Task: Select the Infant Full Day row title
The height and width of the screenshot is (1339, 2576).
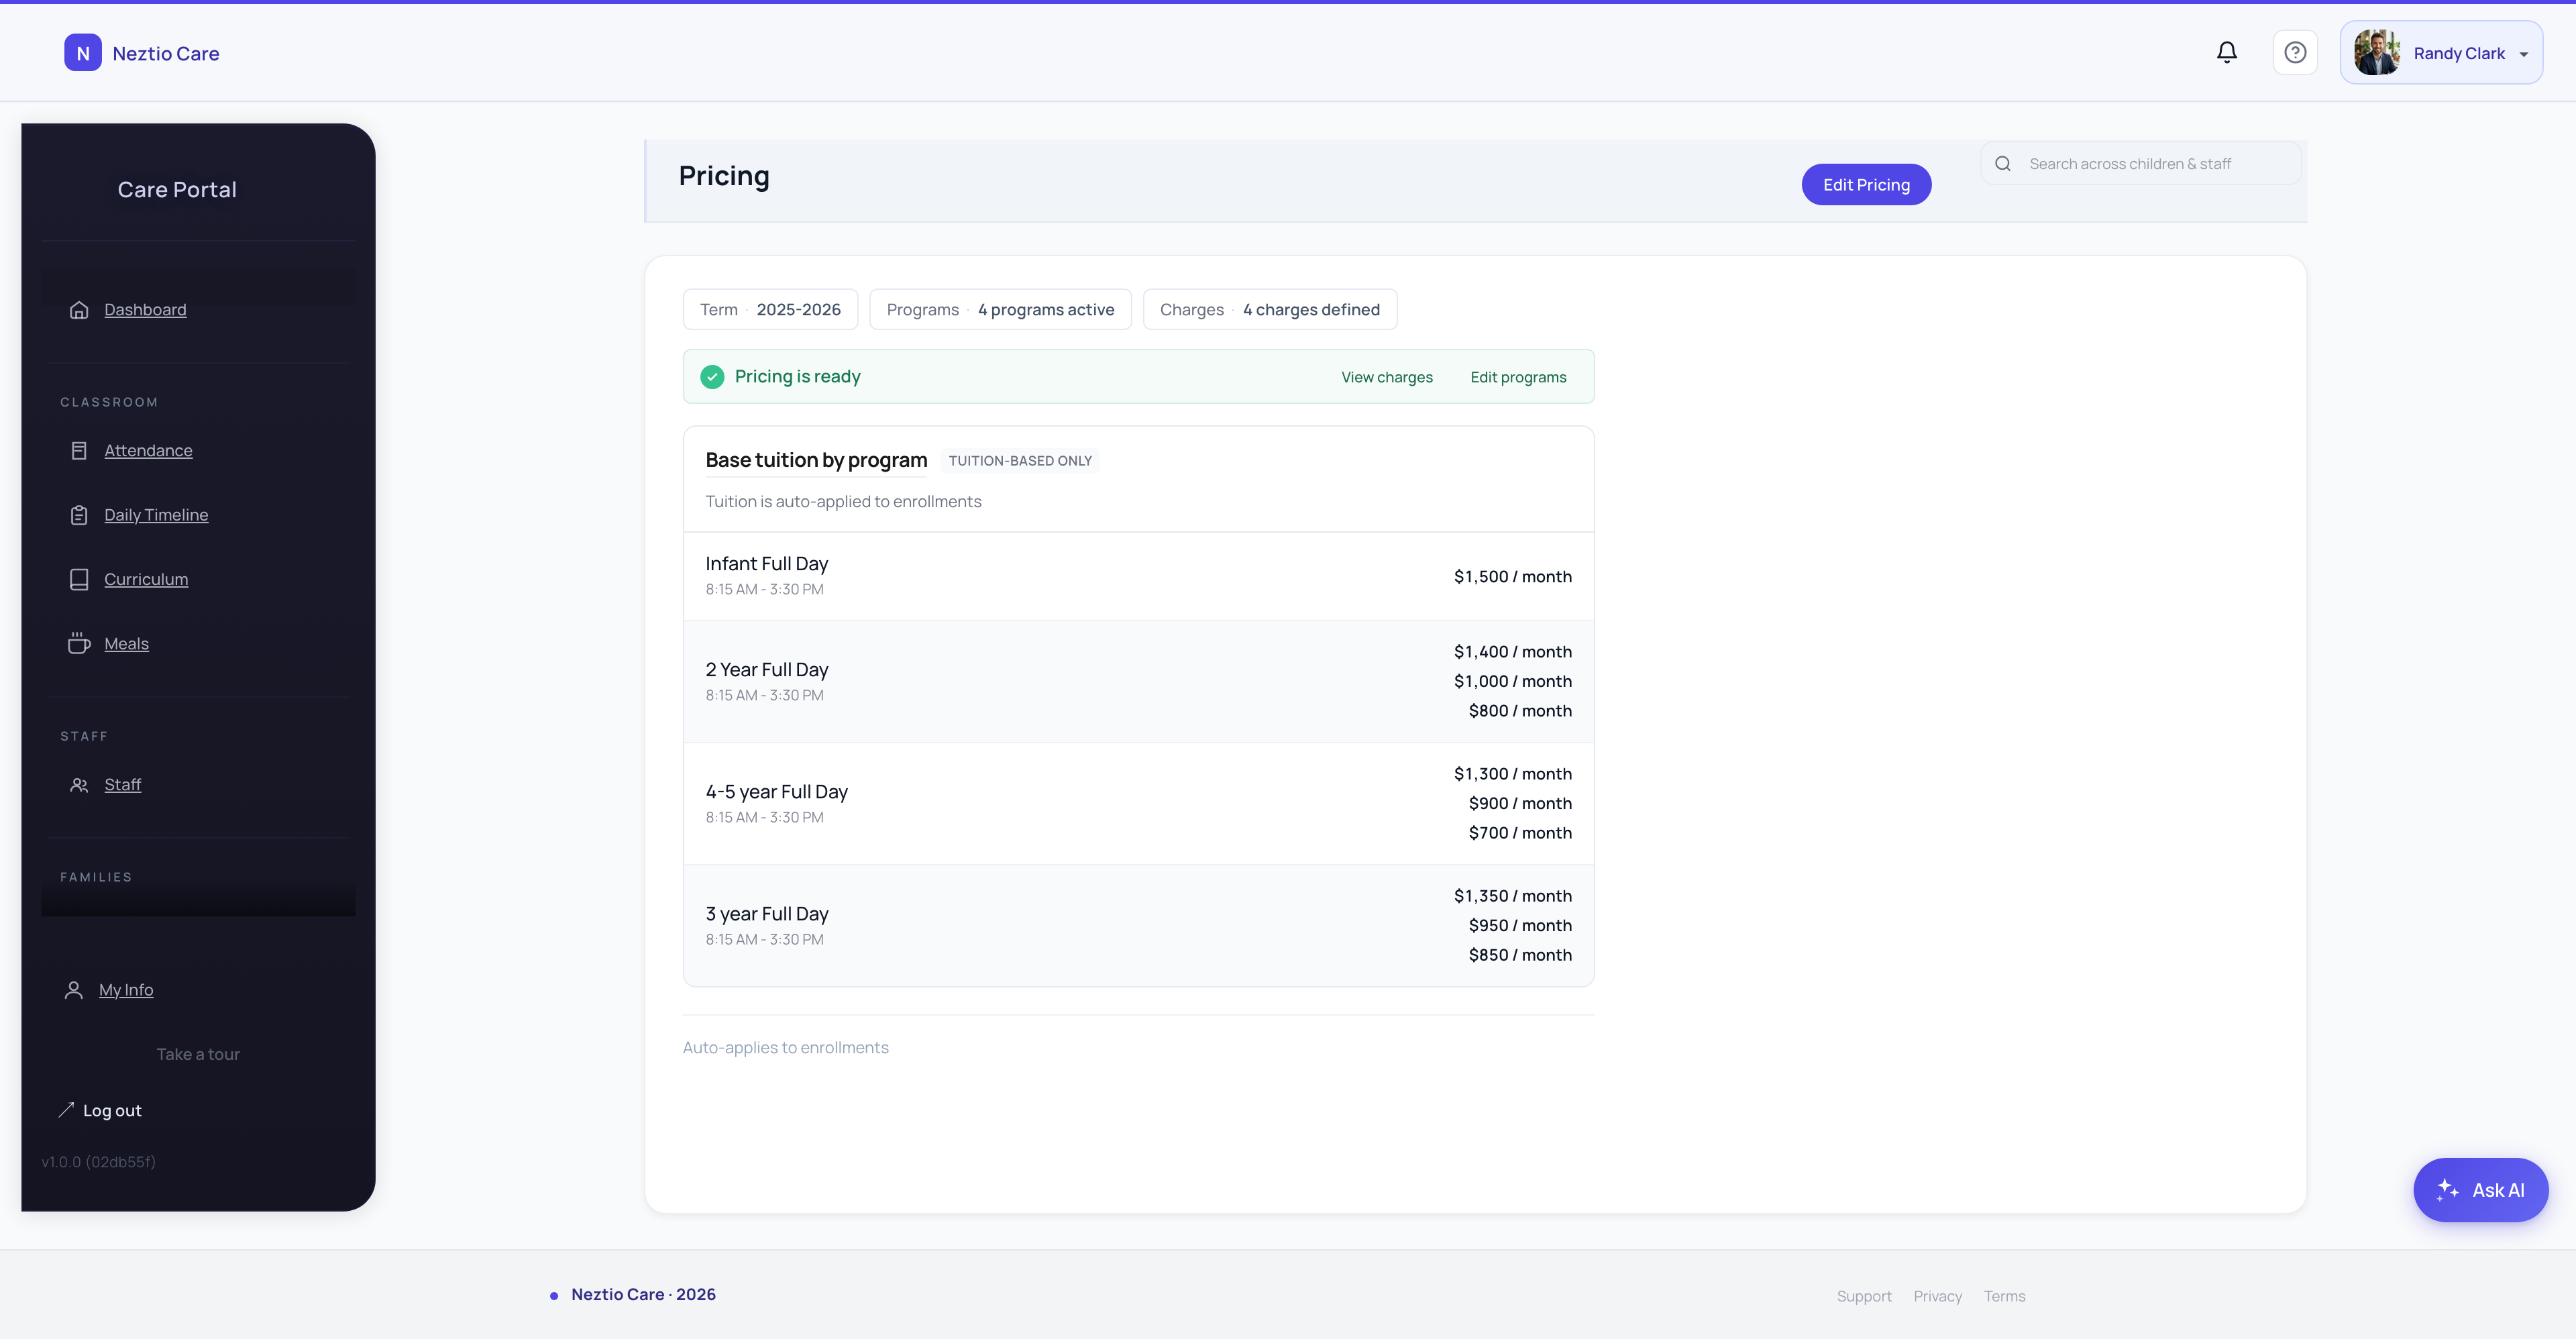Action: tap(767, 564)
